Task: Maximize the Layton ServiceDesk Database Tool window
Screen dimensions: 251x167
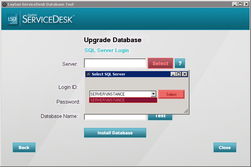Action: pos(240,4)
